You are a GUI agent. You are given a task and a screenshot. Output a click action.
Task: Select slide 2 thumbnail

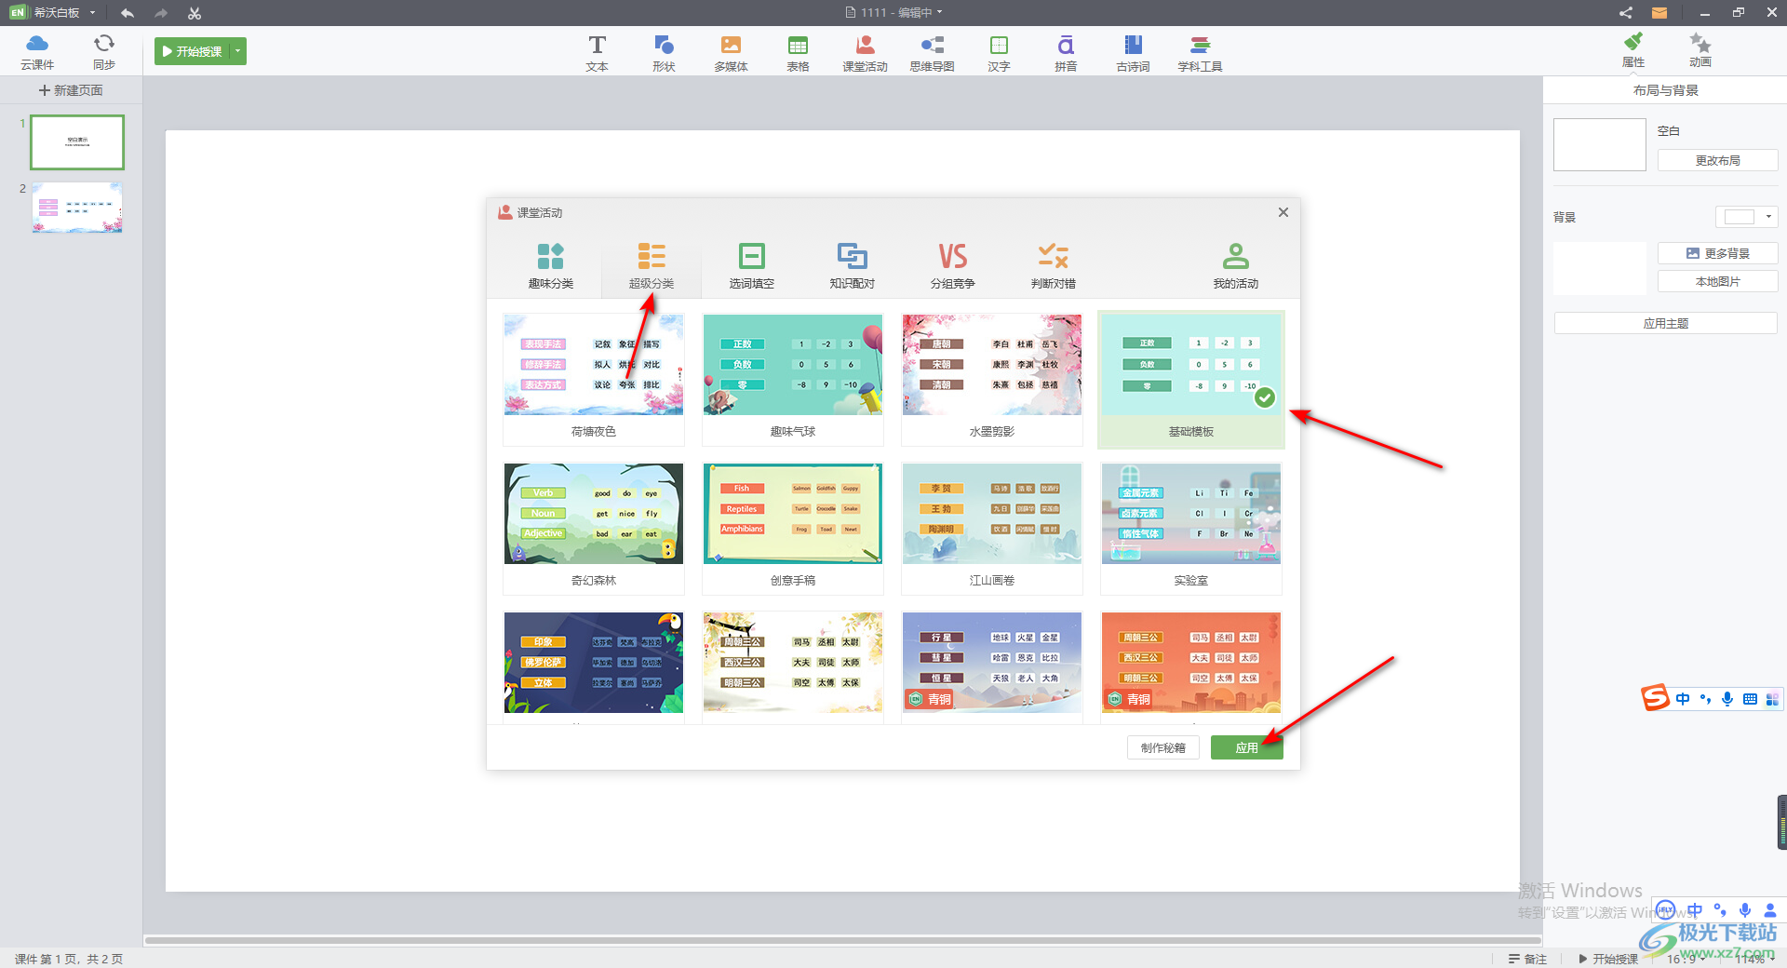(x=77, y=207)
